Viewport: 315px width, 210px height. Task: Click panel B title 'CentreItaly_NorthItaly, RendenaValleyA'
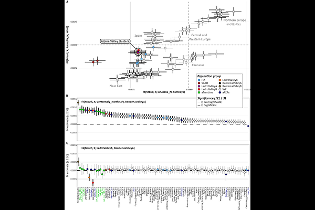(x=114, y=102)
